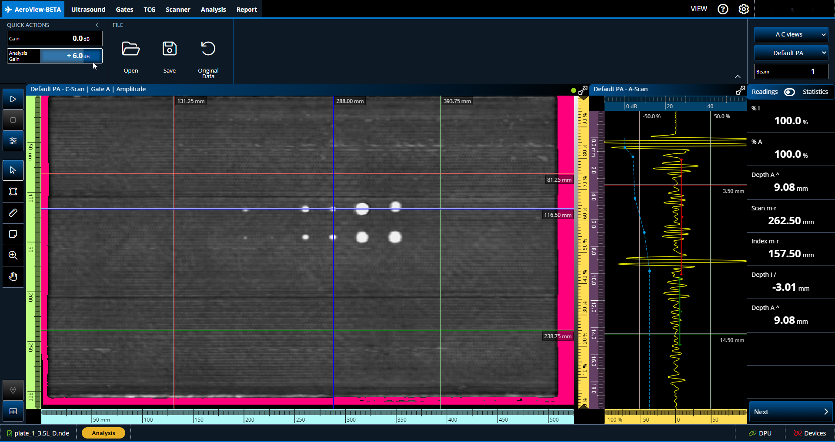The image size is (835, 442).
Task: Click the Devices status button
Action: [x=810, y=433]
